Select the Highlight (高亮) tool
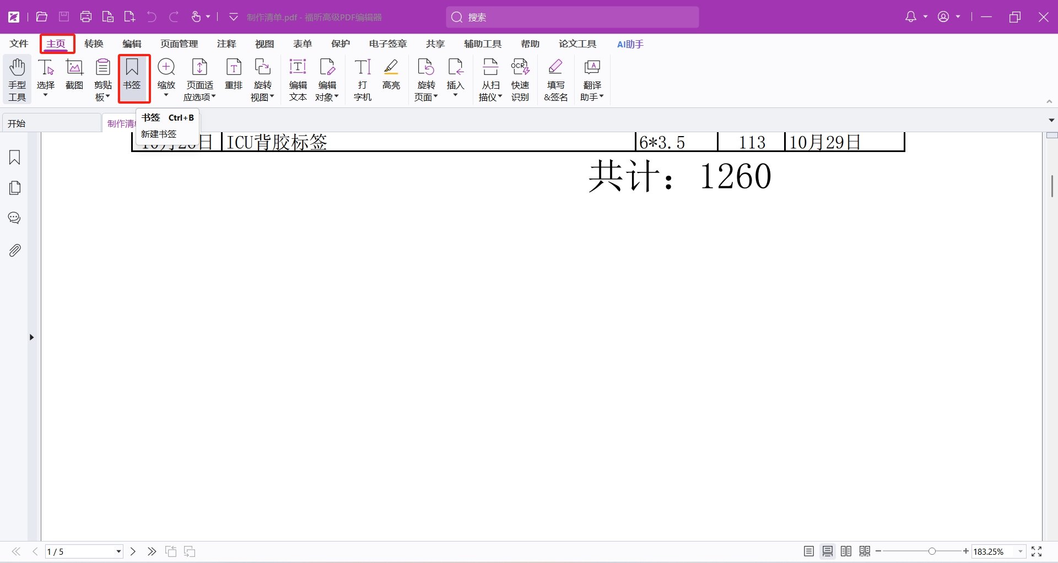This screenshot has height=563, width=1058. 391,74
